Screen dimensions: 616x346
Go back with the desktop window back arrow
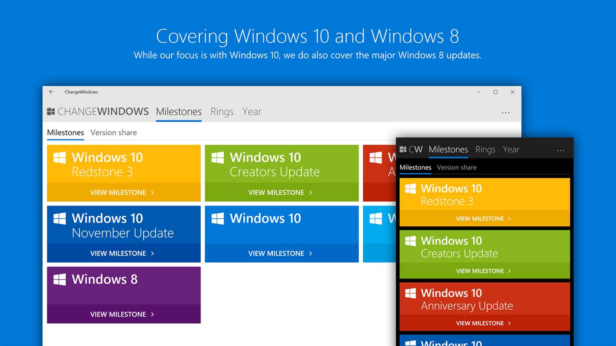coord(51,92)
